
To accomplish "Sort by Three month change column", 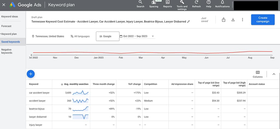I will tap(104, 84).
